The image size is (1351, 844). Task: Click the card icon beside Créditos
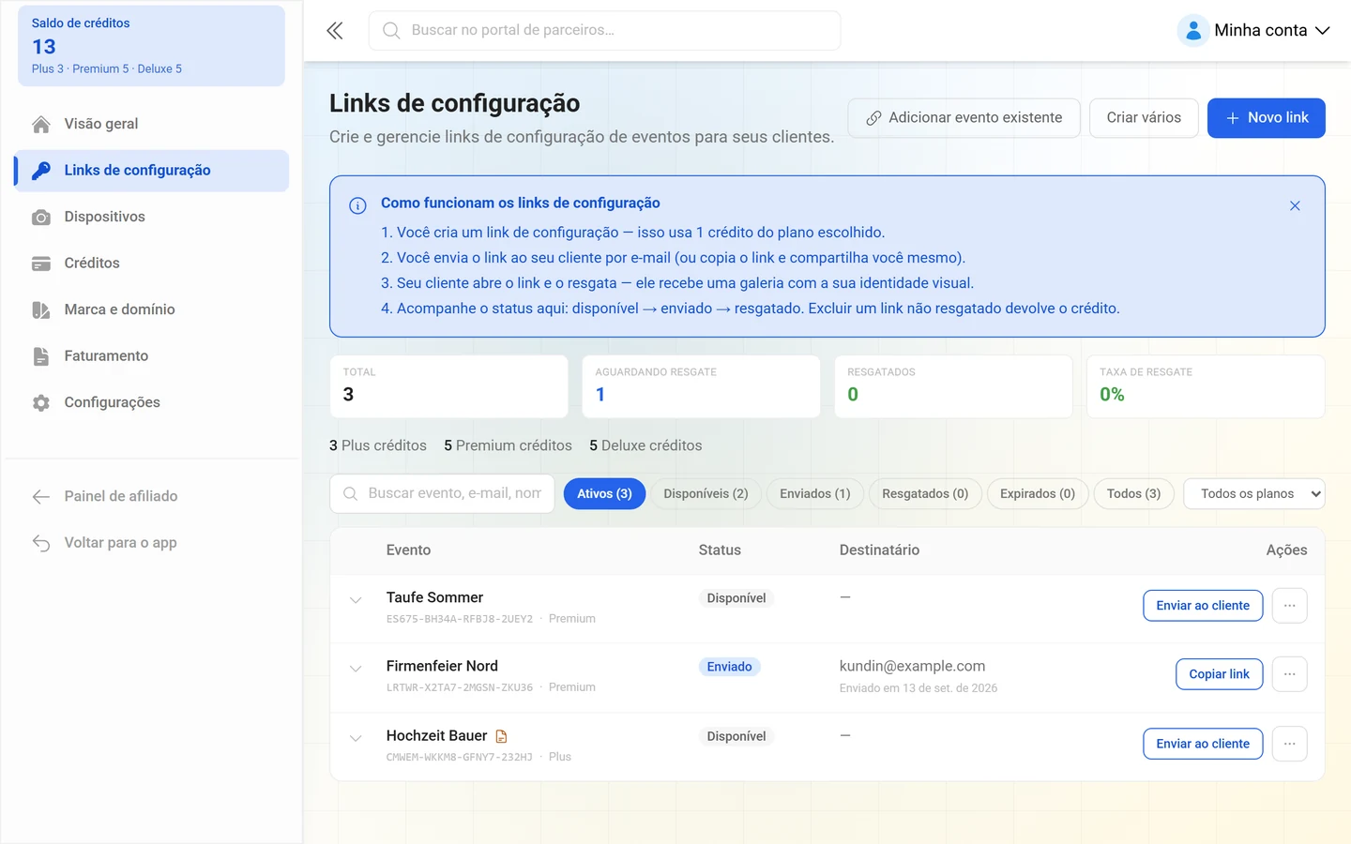pyautogui.click(x=41, y=264)
